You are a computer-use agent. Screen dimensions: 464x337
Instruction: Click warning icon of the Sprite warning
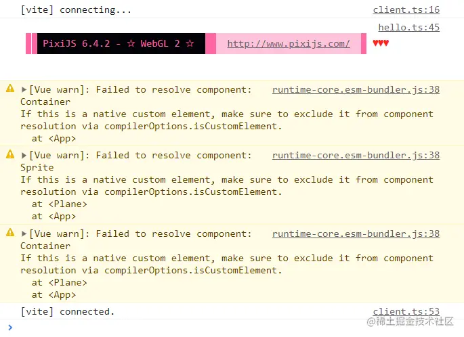(10, 154)
